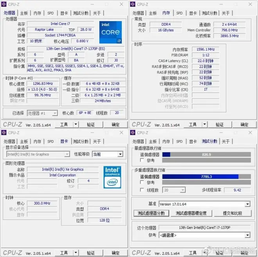The width and height of the screenshot is (258, 257).
Task: Click CPU-Z title icon in memory window
Action: pos(133,4)
